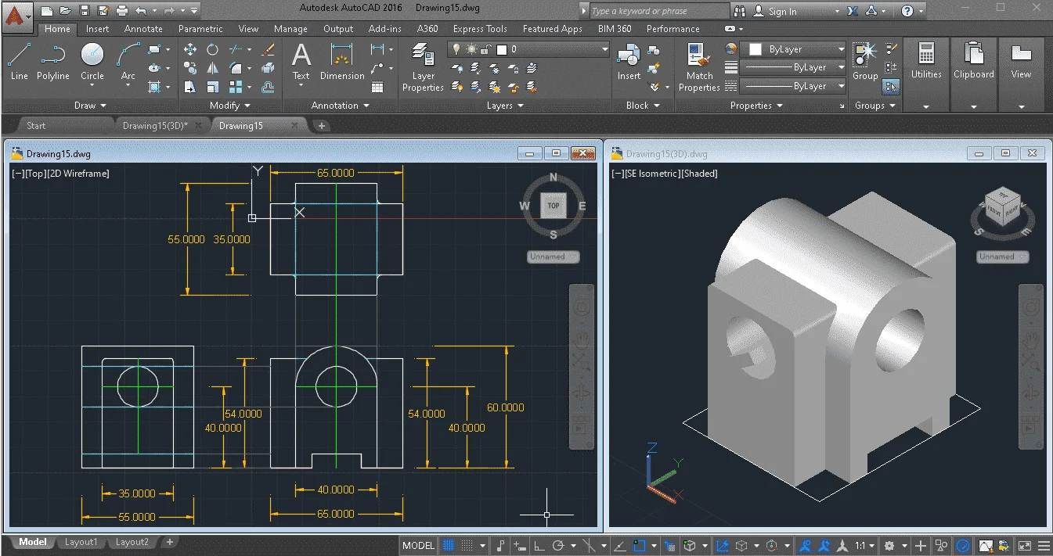Open the Insert ribbon tab

coord(98,29)
